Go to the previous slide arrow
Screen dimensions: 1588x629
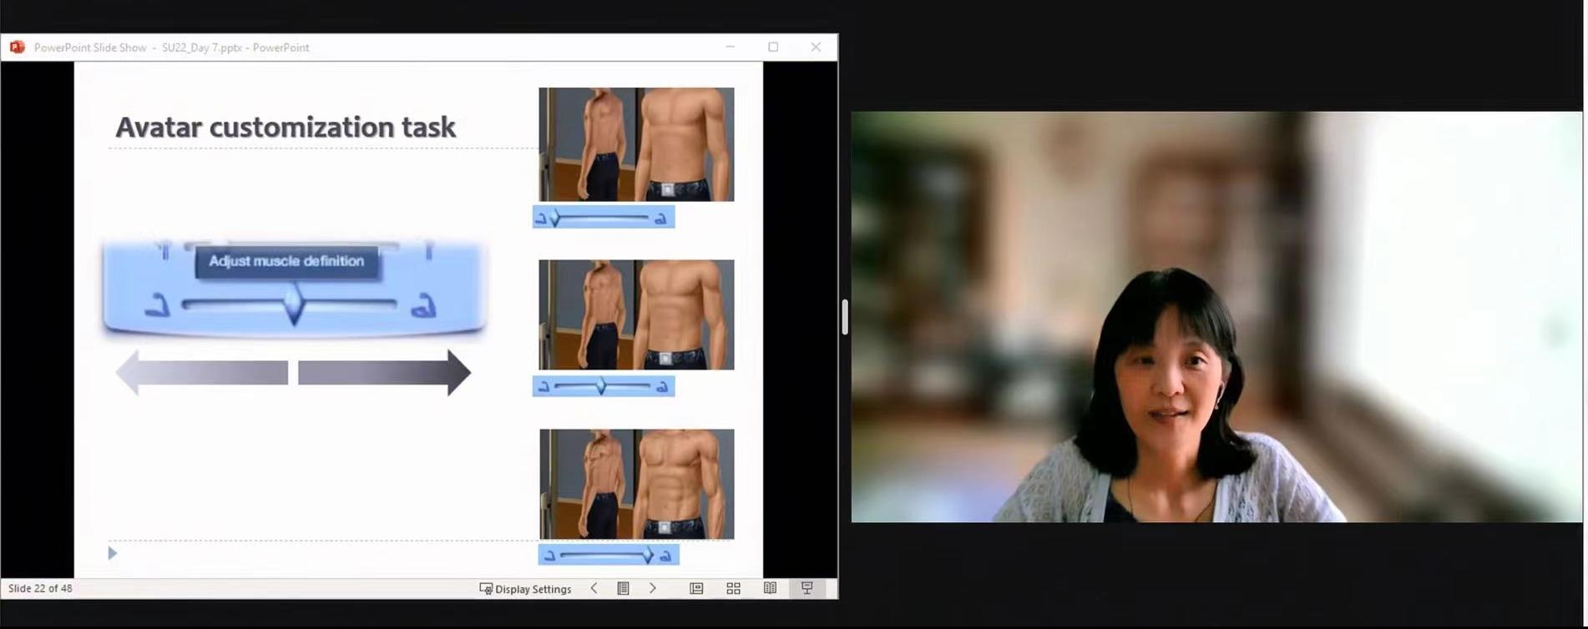pyautogui.click(x=594, y=588)
